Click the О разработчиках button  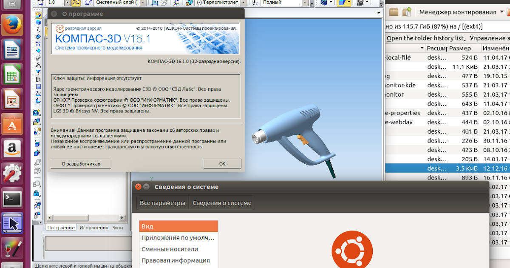pyautogui.click(x=81, y=163)
